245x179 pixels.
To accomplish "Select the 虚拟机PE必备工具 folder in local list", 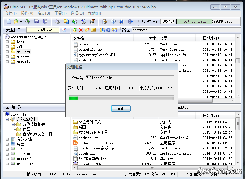I will click(93, 132).
